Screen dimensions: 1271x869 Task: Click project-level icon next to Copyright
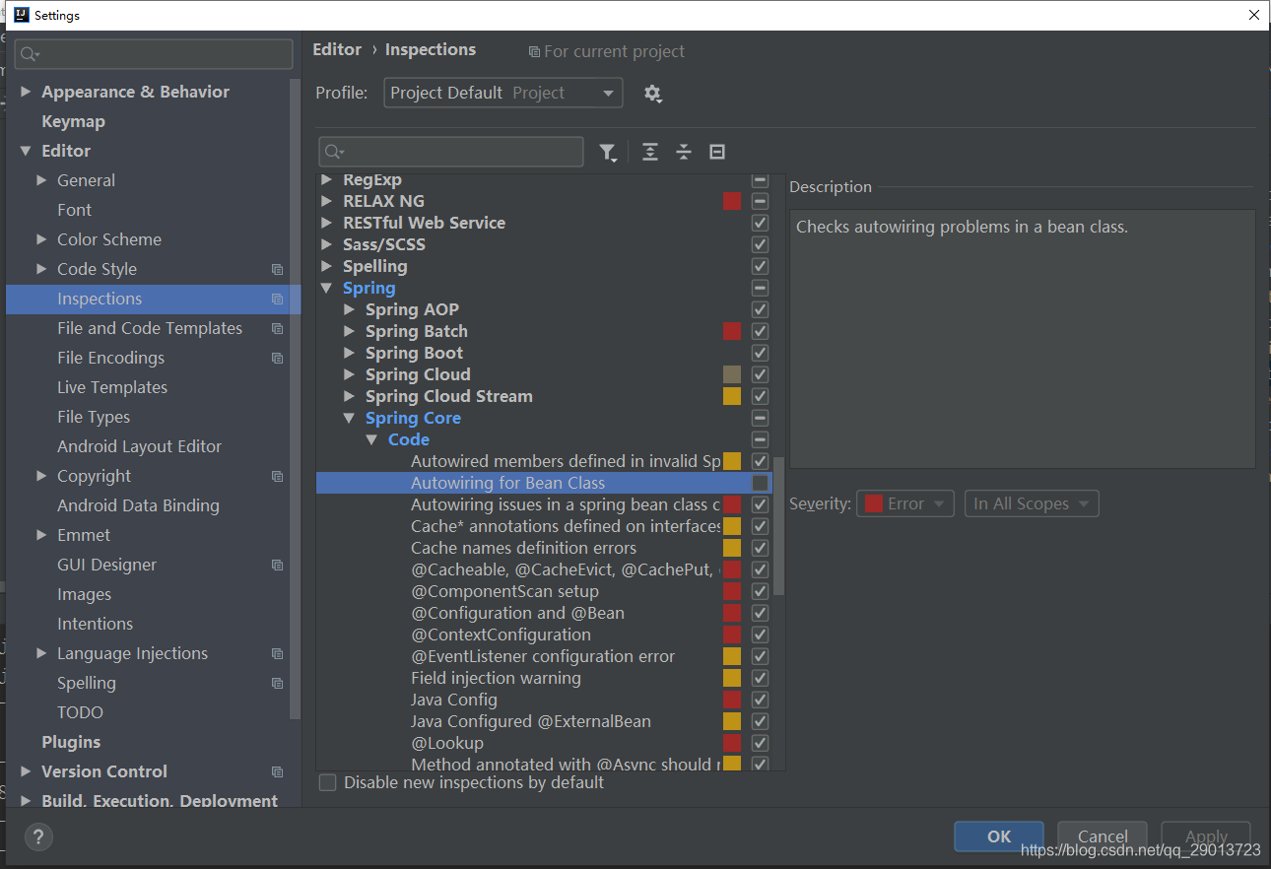pyautogui.click(x=277, y=476)
